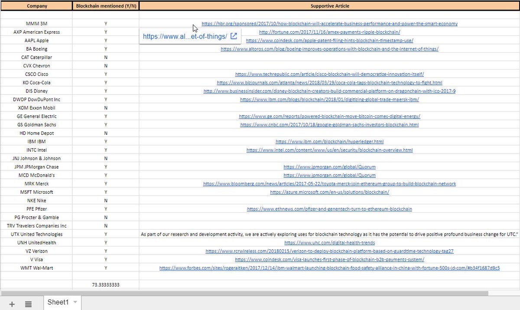Image resolution: width=520 pixels, height=310 pixels.
Task: Select the Y value in WMT Wal-Mart row
Action: (106, 268)
